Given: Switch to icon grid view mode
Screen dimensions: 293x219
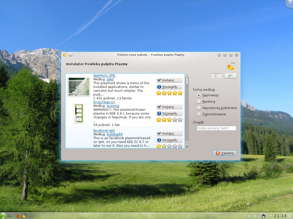Looking at the screenshot, I should pos(230,76).
